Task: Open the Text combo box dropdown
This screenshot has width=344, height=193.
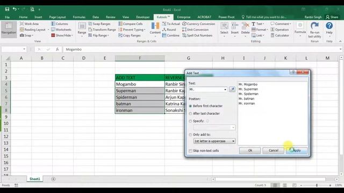Action: 225,90
